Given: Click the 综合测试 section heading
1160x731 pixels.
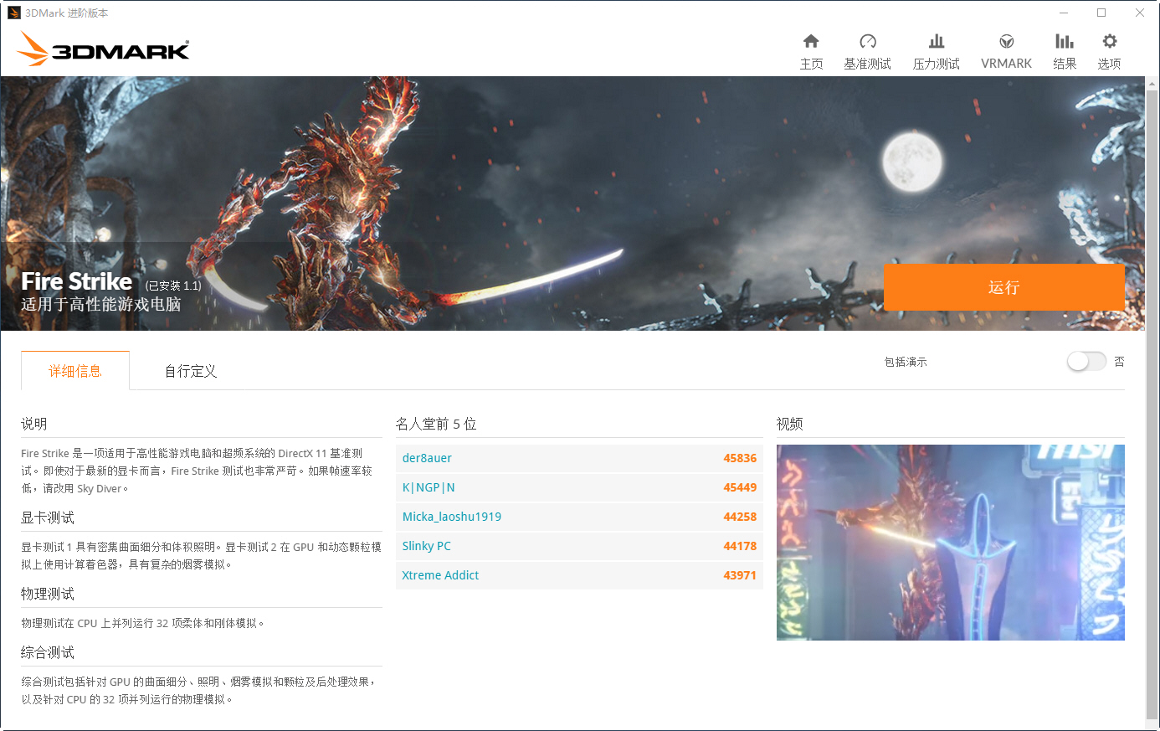Looking at the screenshot, I should 48,652.
